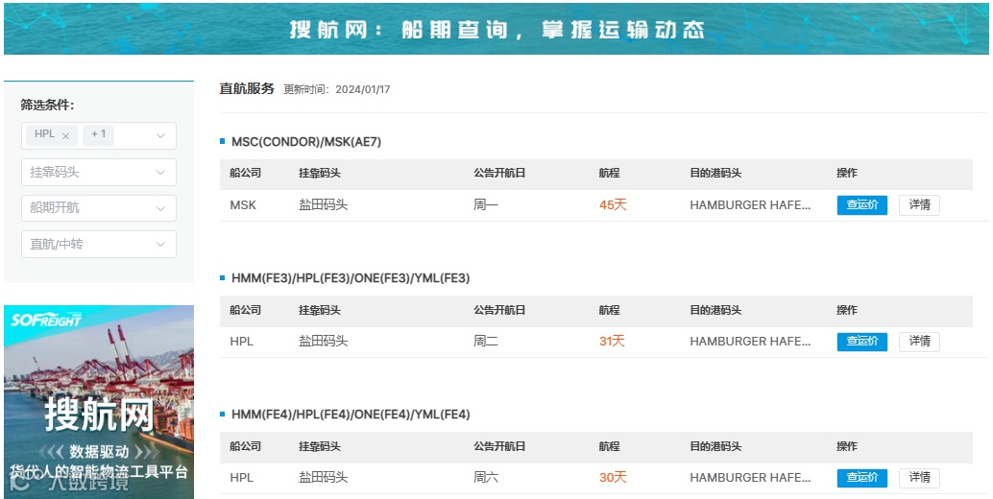This screenshot has width=993, height=499.
Task: Click 周六 sailing day cell
Action: tap(486, 478)
